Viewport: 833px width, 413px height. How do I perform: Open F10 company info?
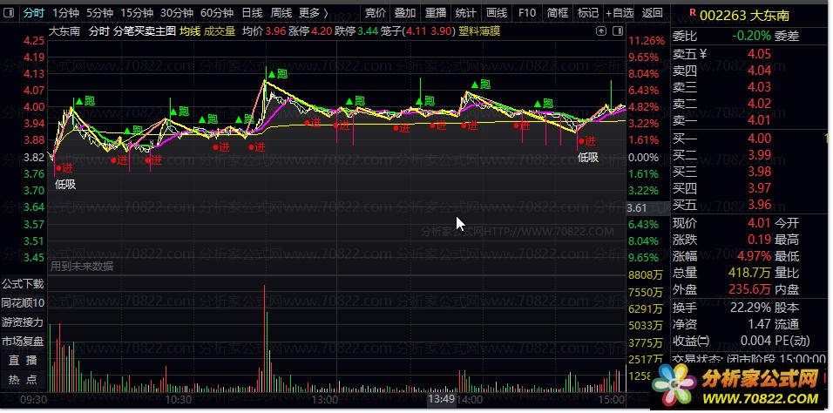click(x=527, y=13)
